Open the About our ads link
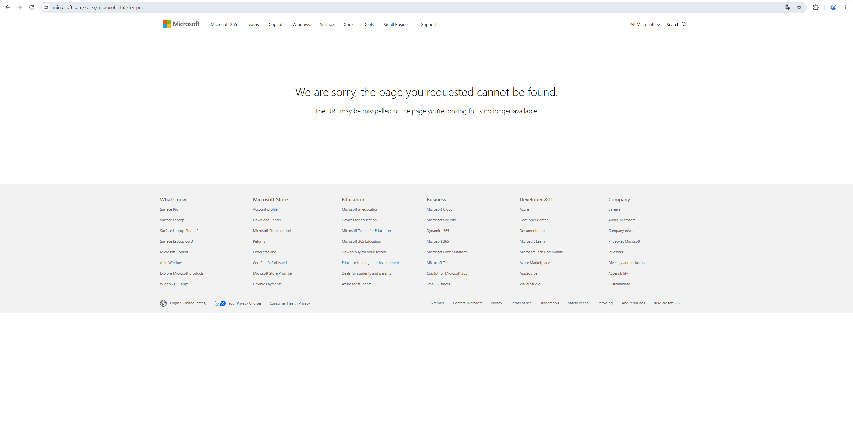853x423 pixels. [x=633, y=303]
